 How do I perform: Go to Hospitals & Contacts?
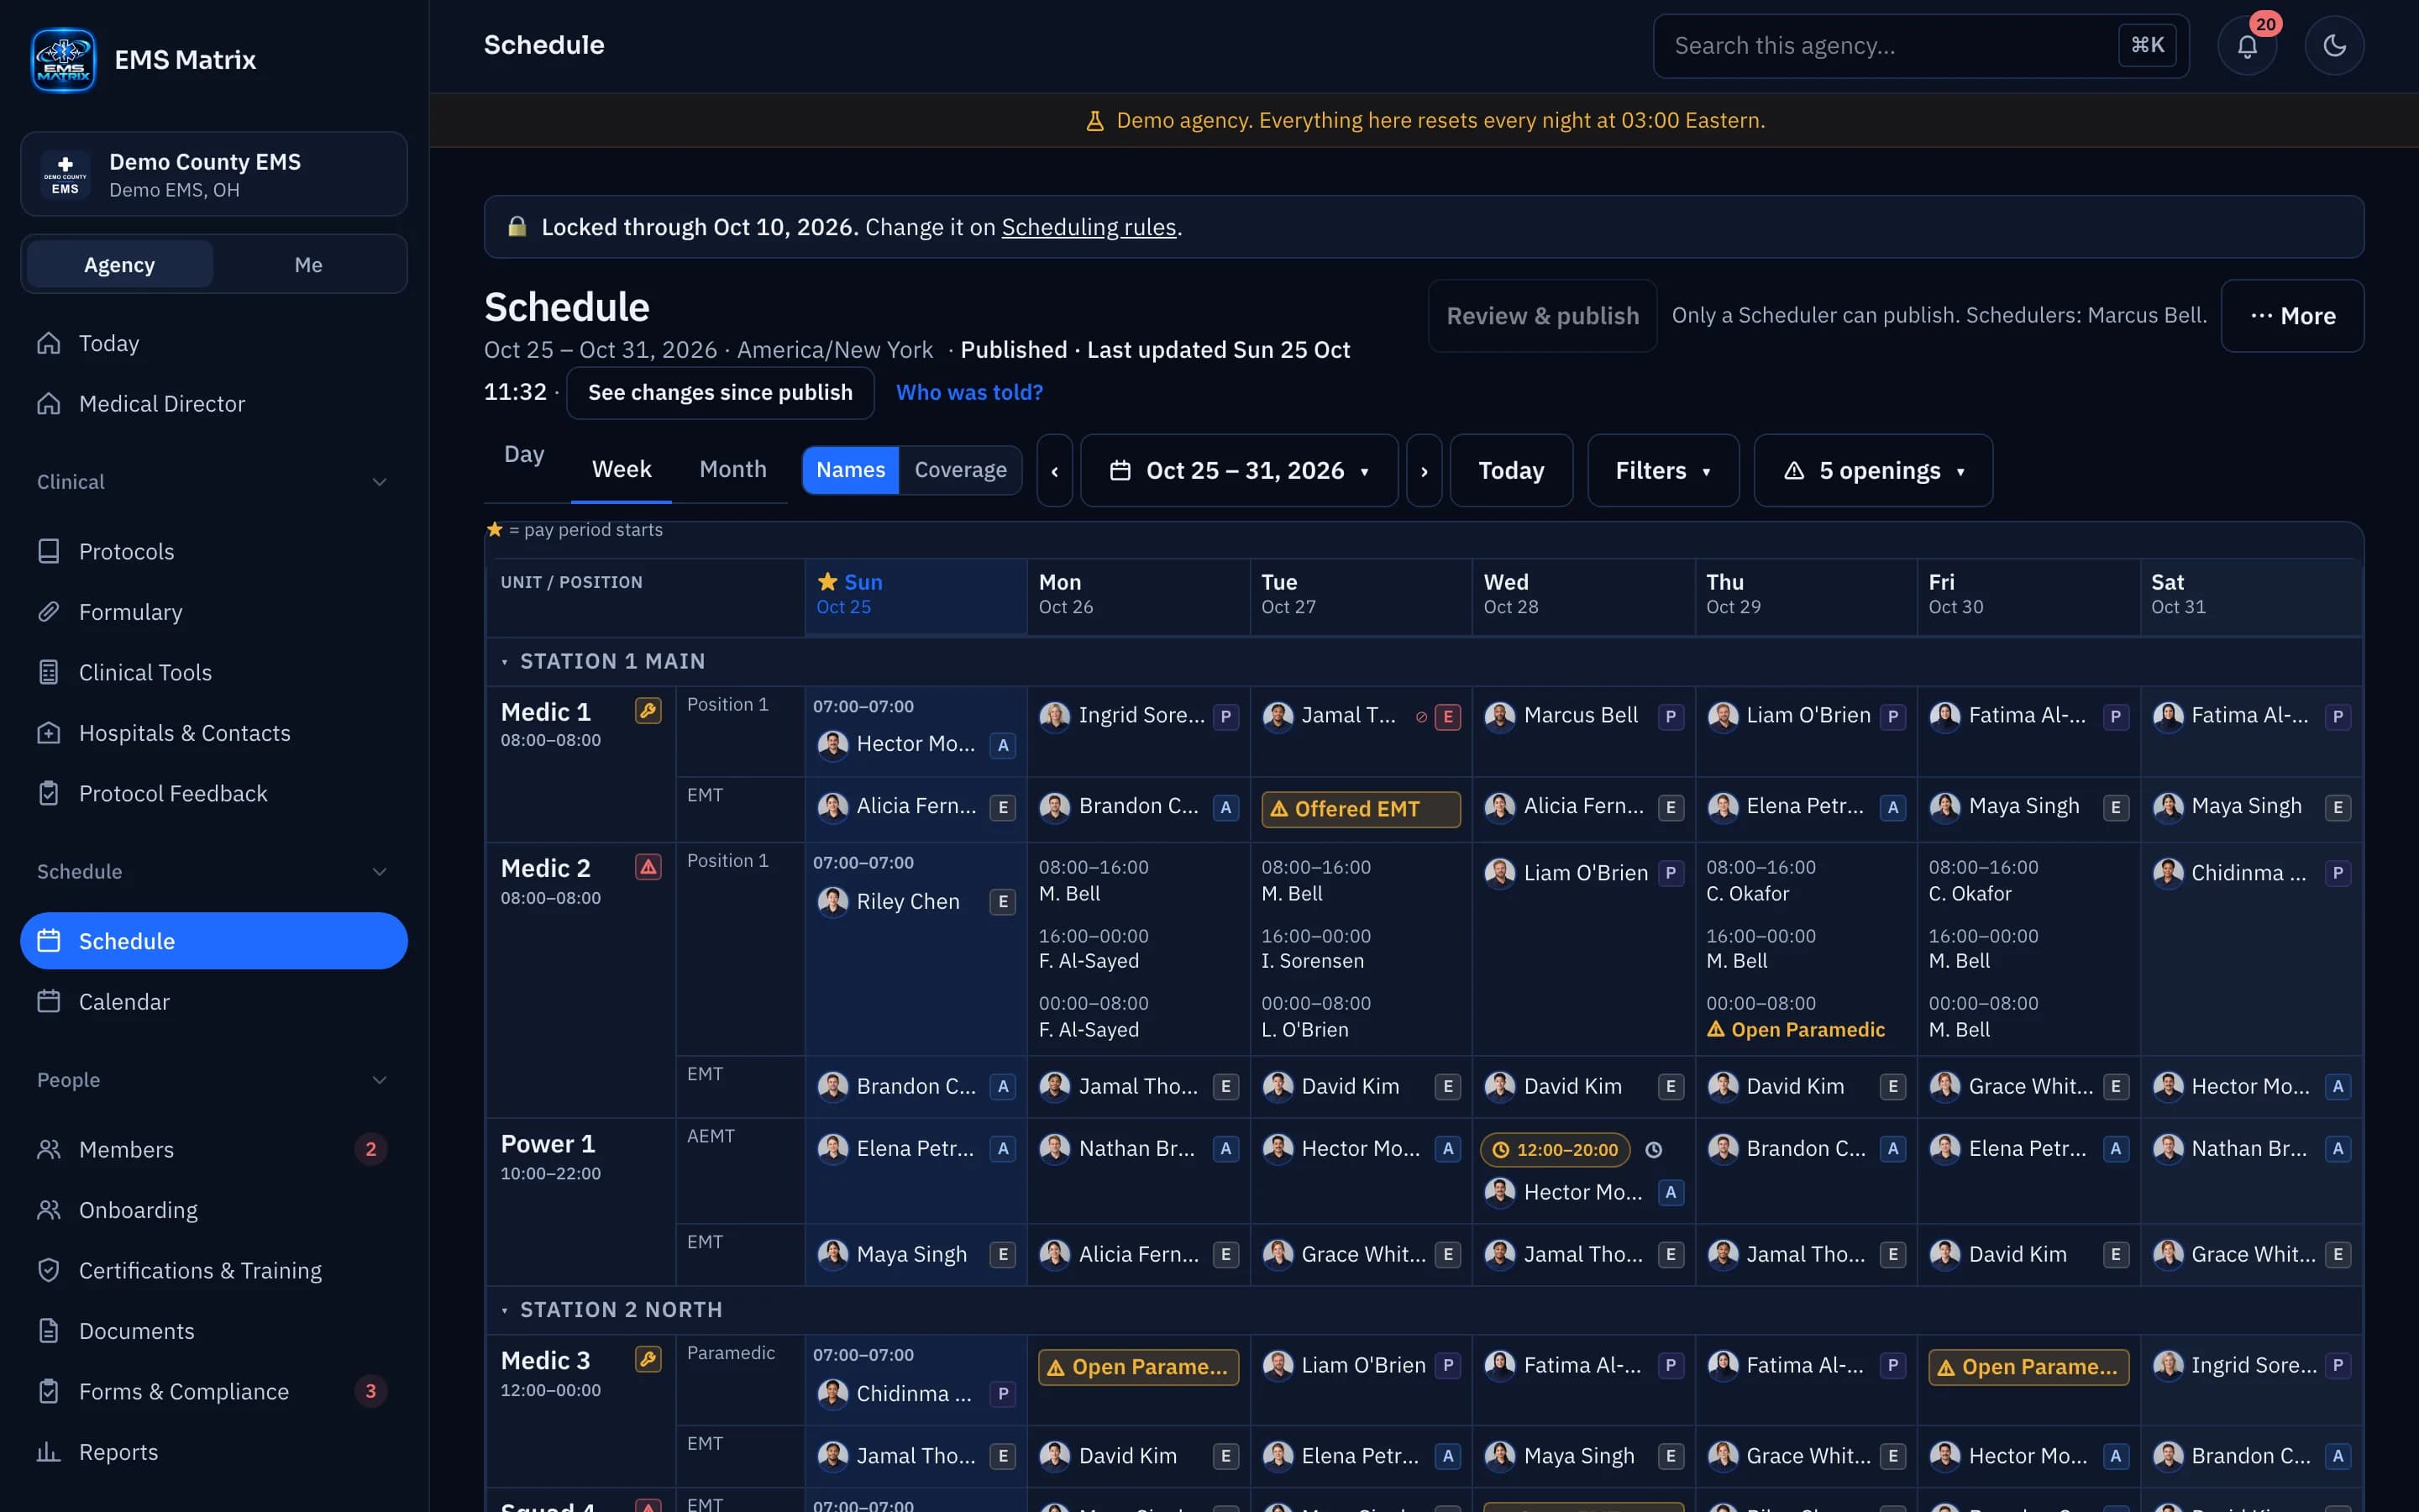tap(213, 733)
